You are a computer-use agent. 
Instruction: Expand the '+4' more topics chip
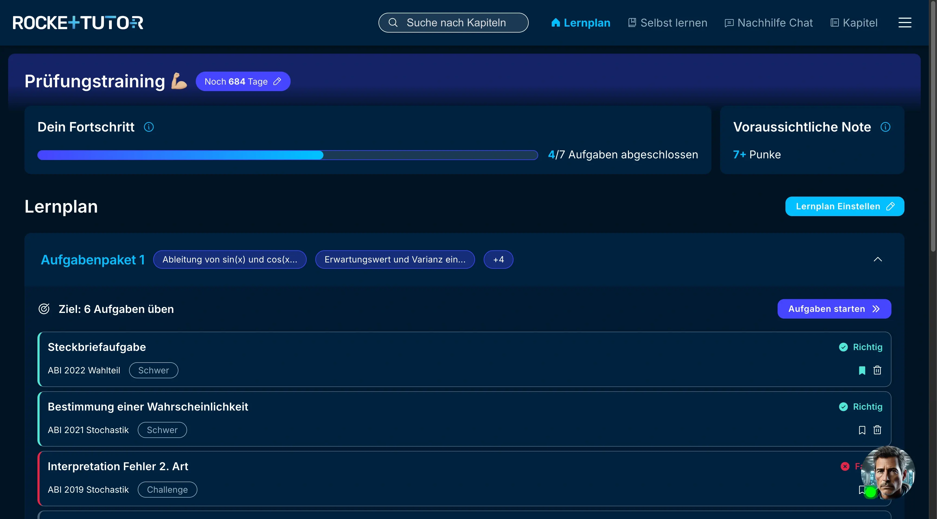498,259
